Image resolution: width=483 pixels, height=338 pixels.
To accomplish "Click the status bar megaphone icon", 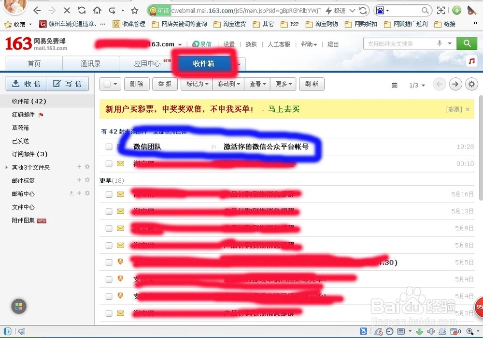I will [22, 332].
